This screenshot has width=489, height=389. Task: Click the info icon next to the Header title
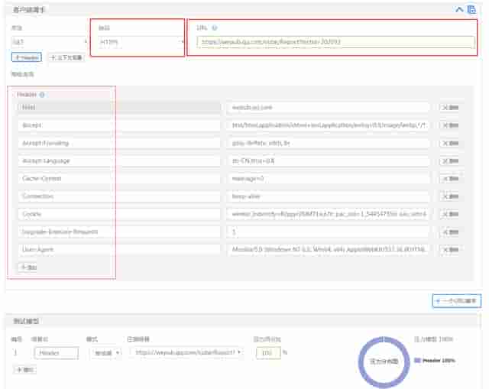[x=42, y=95]
